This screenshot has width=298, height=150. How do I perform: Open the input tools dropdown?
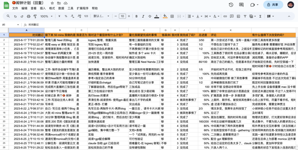(x=271, y=16)
